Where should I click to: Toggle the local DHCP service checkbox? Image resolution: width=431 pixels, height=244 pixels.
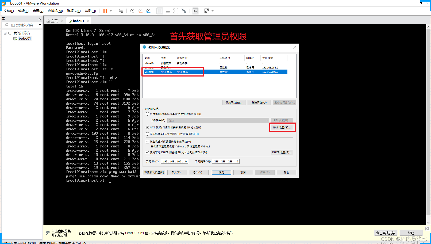point(147,152)
